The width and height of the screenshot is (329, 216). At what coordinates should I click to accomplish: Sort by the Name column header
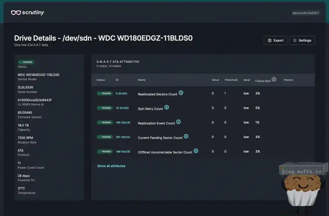[141, 80]
